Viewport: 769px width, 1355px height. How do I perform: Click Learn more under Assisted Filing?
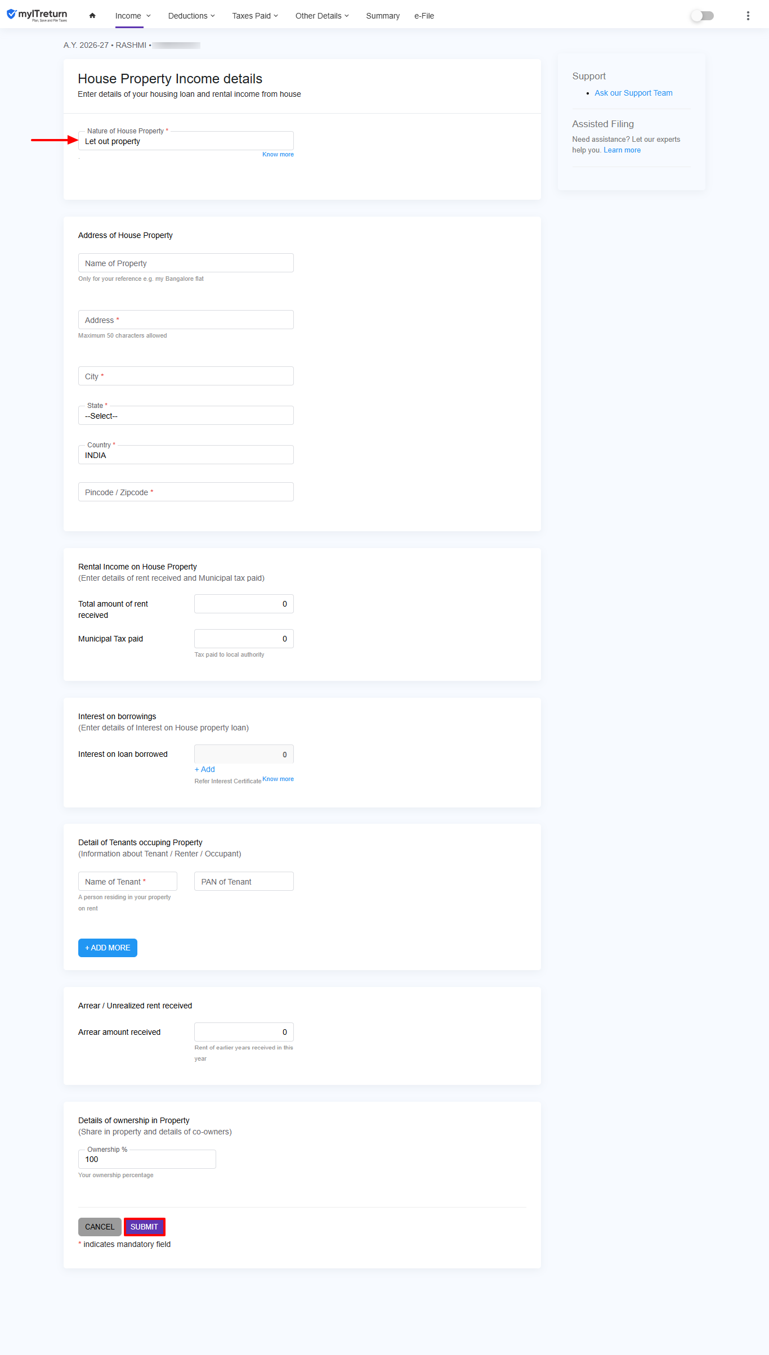click(x=622, y=150)
